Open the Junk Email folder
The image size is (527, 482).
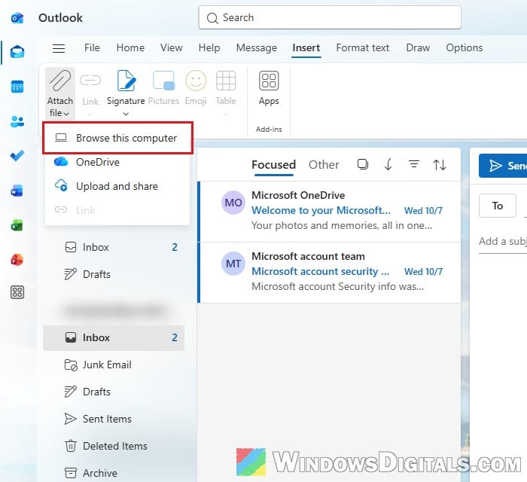[114, 365]
